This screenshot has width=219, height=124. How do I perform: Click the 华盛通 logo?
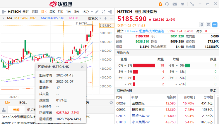click(x=61, y=4)
